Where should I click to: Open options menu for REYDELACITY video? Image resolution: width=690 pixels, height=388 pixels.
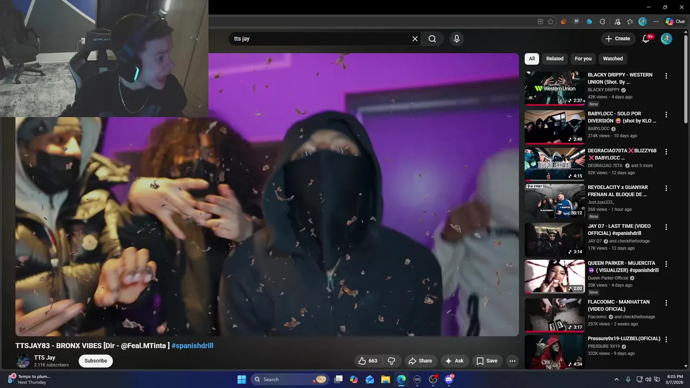click(x=666, y=189)
